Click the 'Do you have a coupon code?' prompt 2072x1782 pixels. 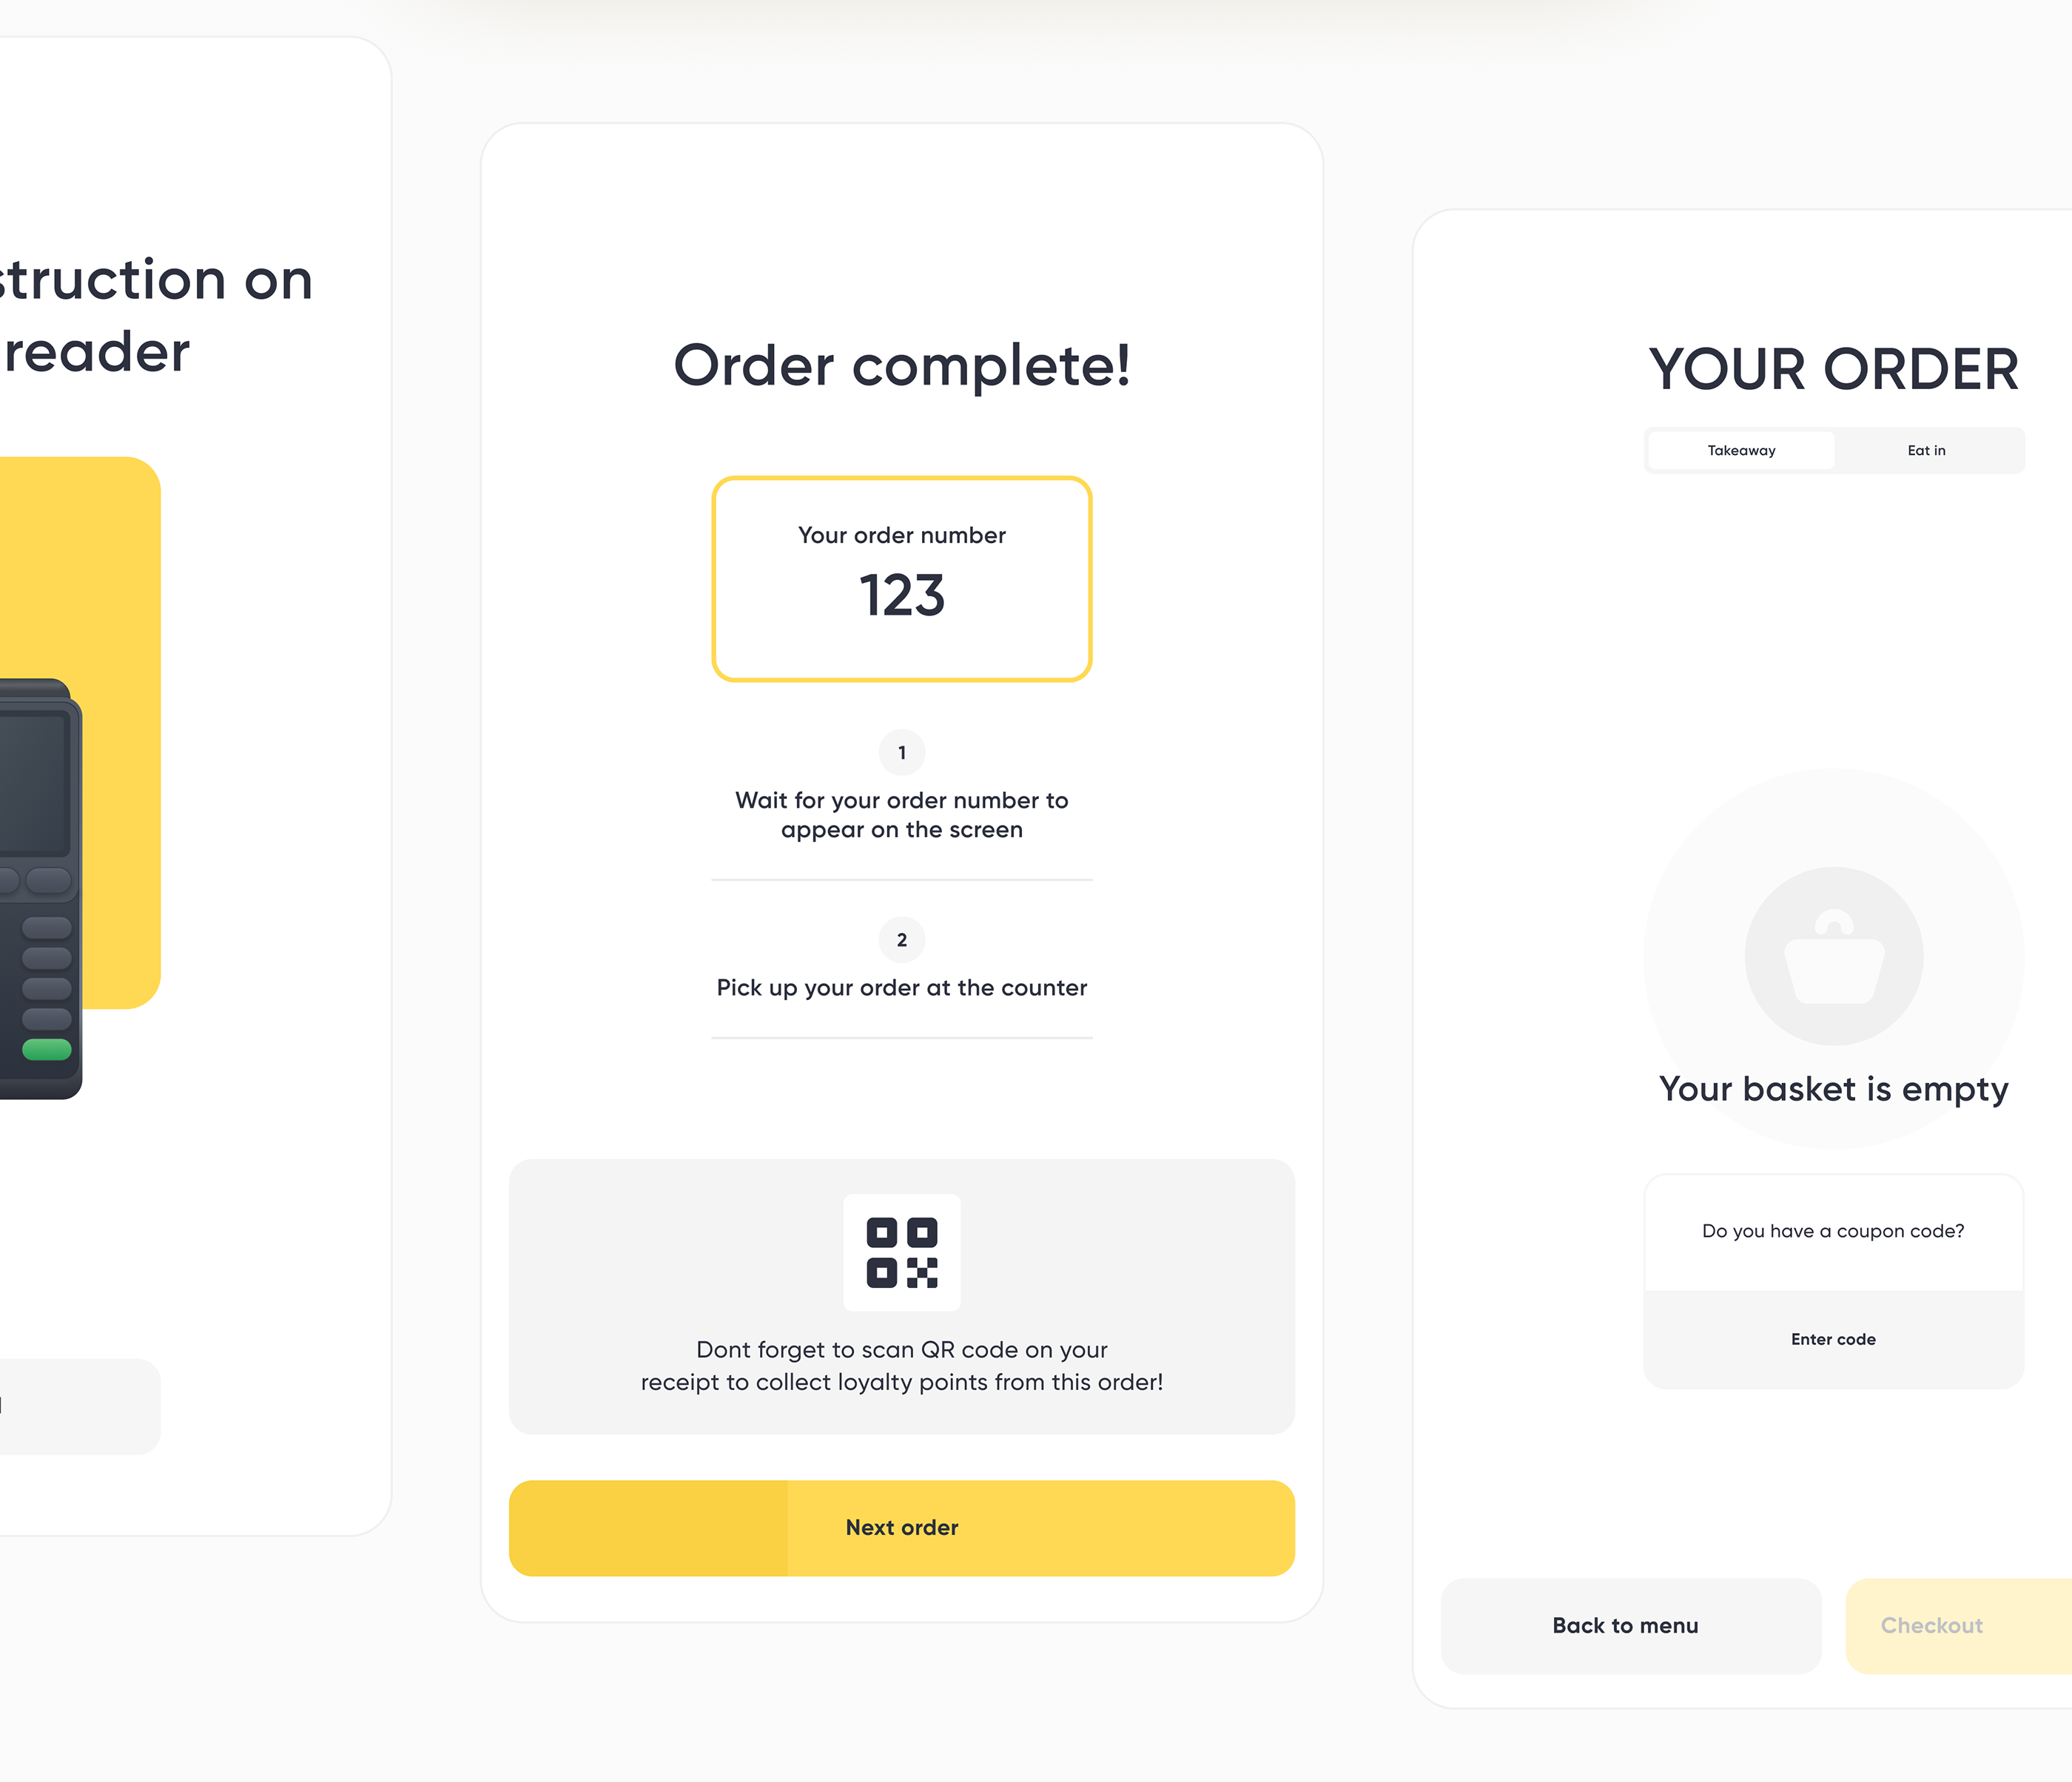click(x=1833, y=1232)
